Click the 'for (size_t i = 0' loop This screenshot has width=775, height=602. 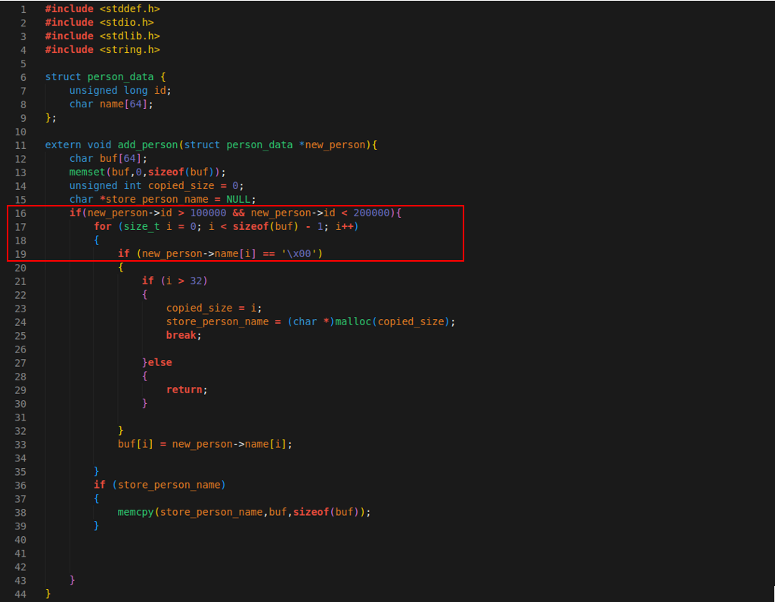(x=147, y=226)
